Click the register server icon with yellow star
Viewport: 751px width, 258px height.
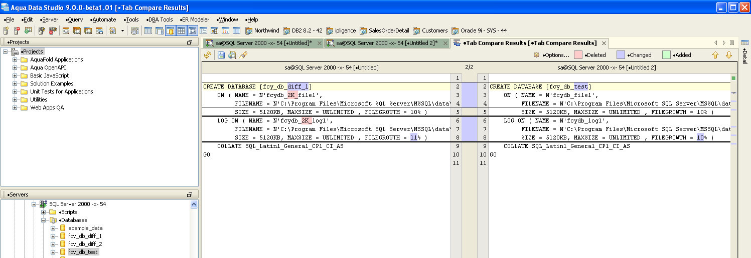pos(6,30)
